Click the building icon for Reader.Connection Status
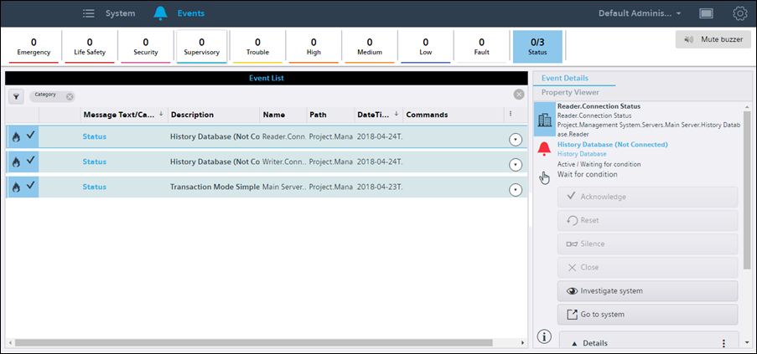Image resolution: width=757 pixels, height=354 pixels. (545, 120)
